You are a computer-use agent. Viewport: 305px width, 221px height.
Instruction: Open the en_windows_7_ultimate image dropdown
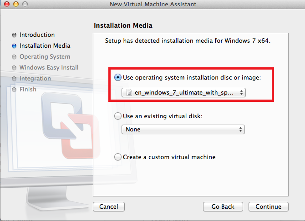click(x=183, y=93)
